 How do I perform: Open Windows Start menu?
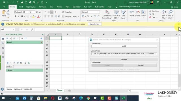(3, 98)
